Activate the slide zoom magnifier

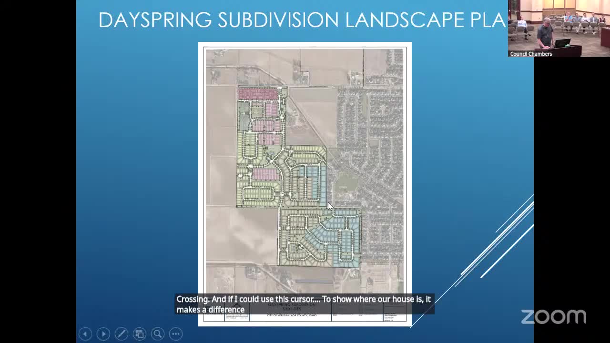(x=157, y=334)
